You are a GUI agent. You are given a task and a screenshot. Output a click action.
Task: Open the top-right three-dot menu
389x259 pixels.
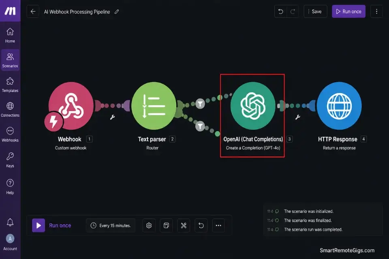point(376,11)
